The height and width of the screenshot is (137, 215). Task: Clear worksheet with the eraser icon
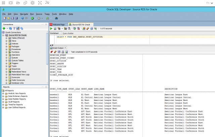click(88, 28)
